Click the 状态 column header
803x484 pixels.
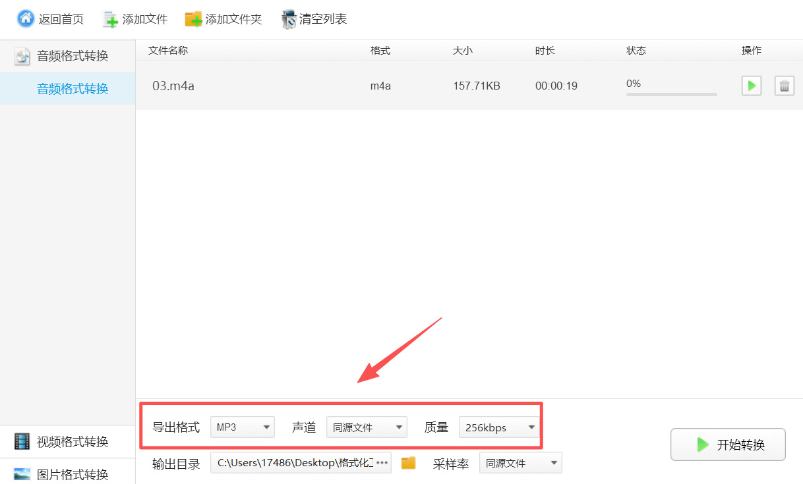636,51
